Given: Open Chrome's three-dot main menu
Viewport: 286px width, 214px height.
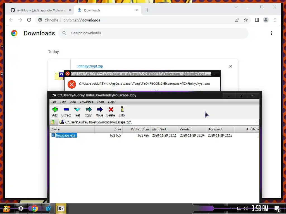Looking at the screenshot, I should [x=275, y=20].
